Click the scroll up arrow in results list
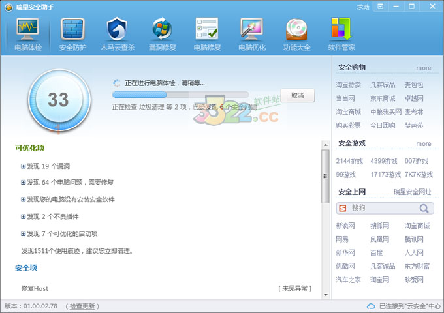The height and width of the screenshot is (313, 444). [326, 145]
